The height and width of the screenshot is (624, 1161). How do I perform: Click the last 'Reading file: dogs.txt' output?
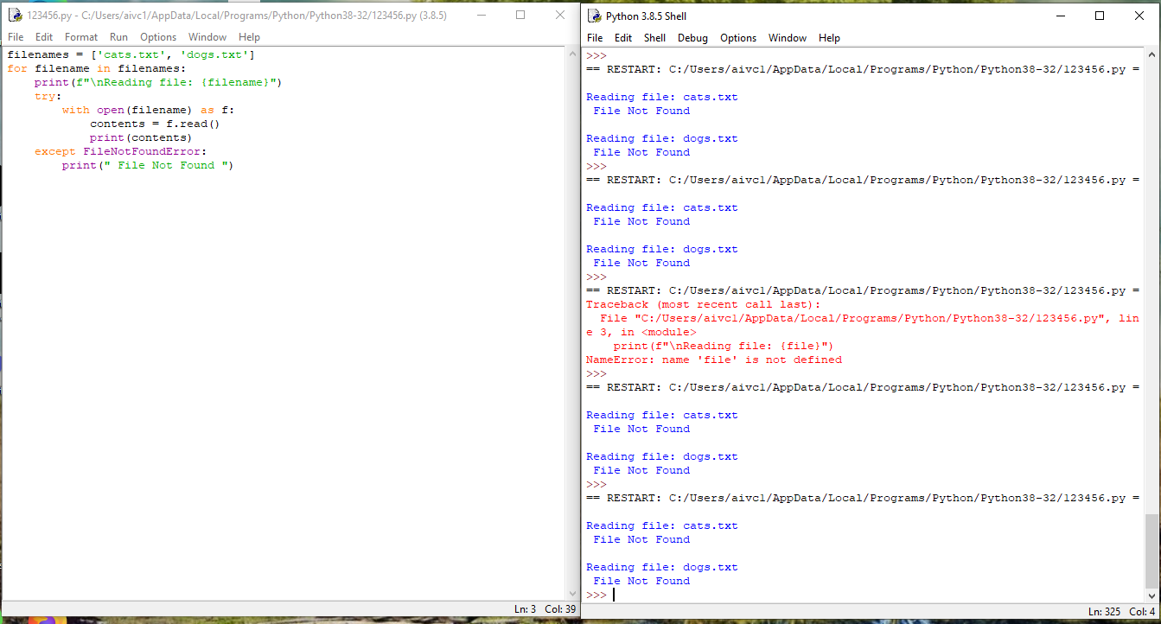[x=662, y=567]
